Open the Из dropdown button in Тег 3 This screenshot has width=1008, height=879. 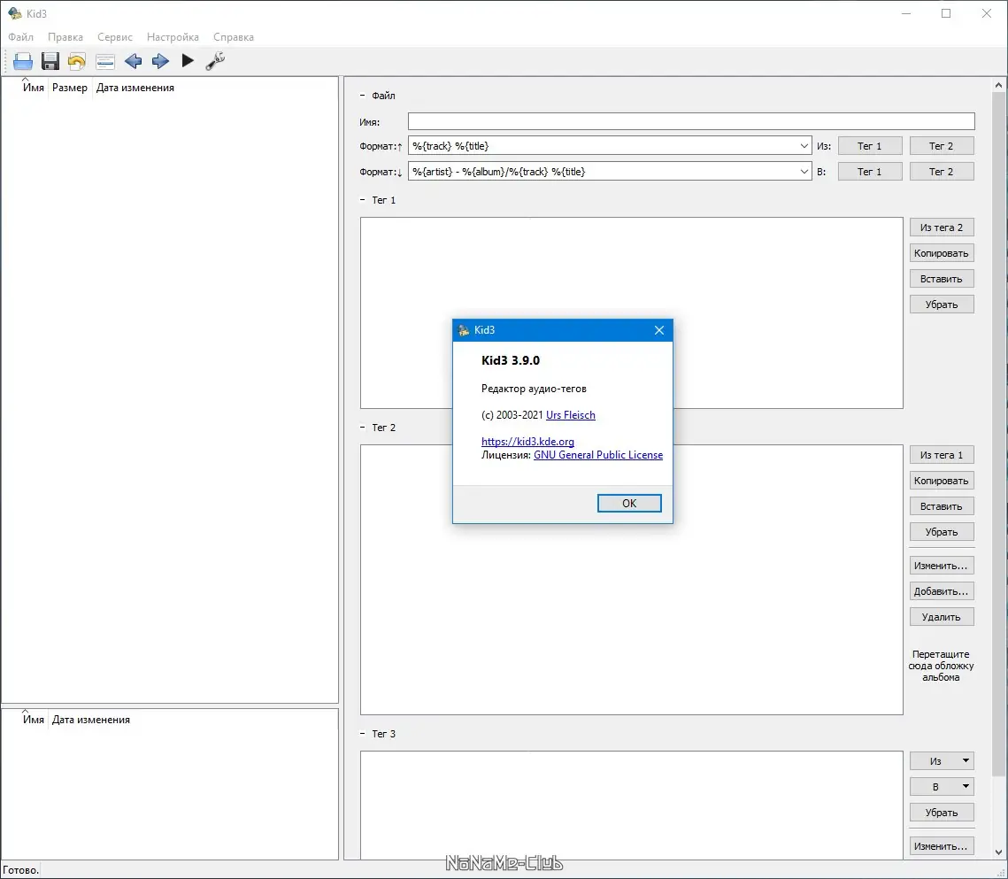(942, 760)
